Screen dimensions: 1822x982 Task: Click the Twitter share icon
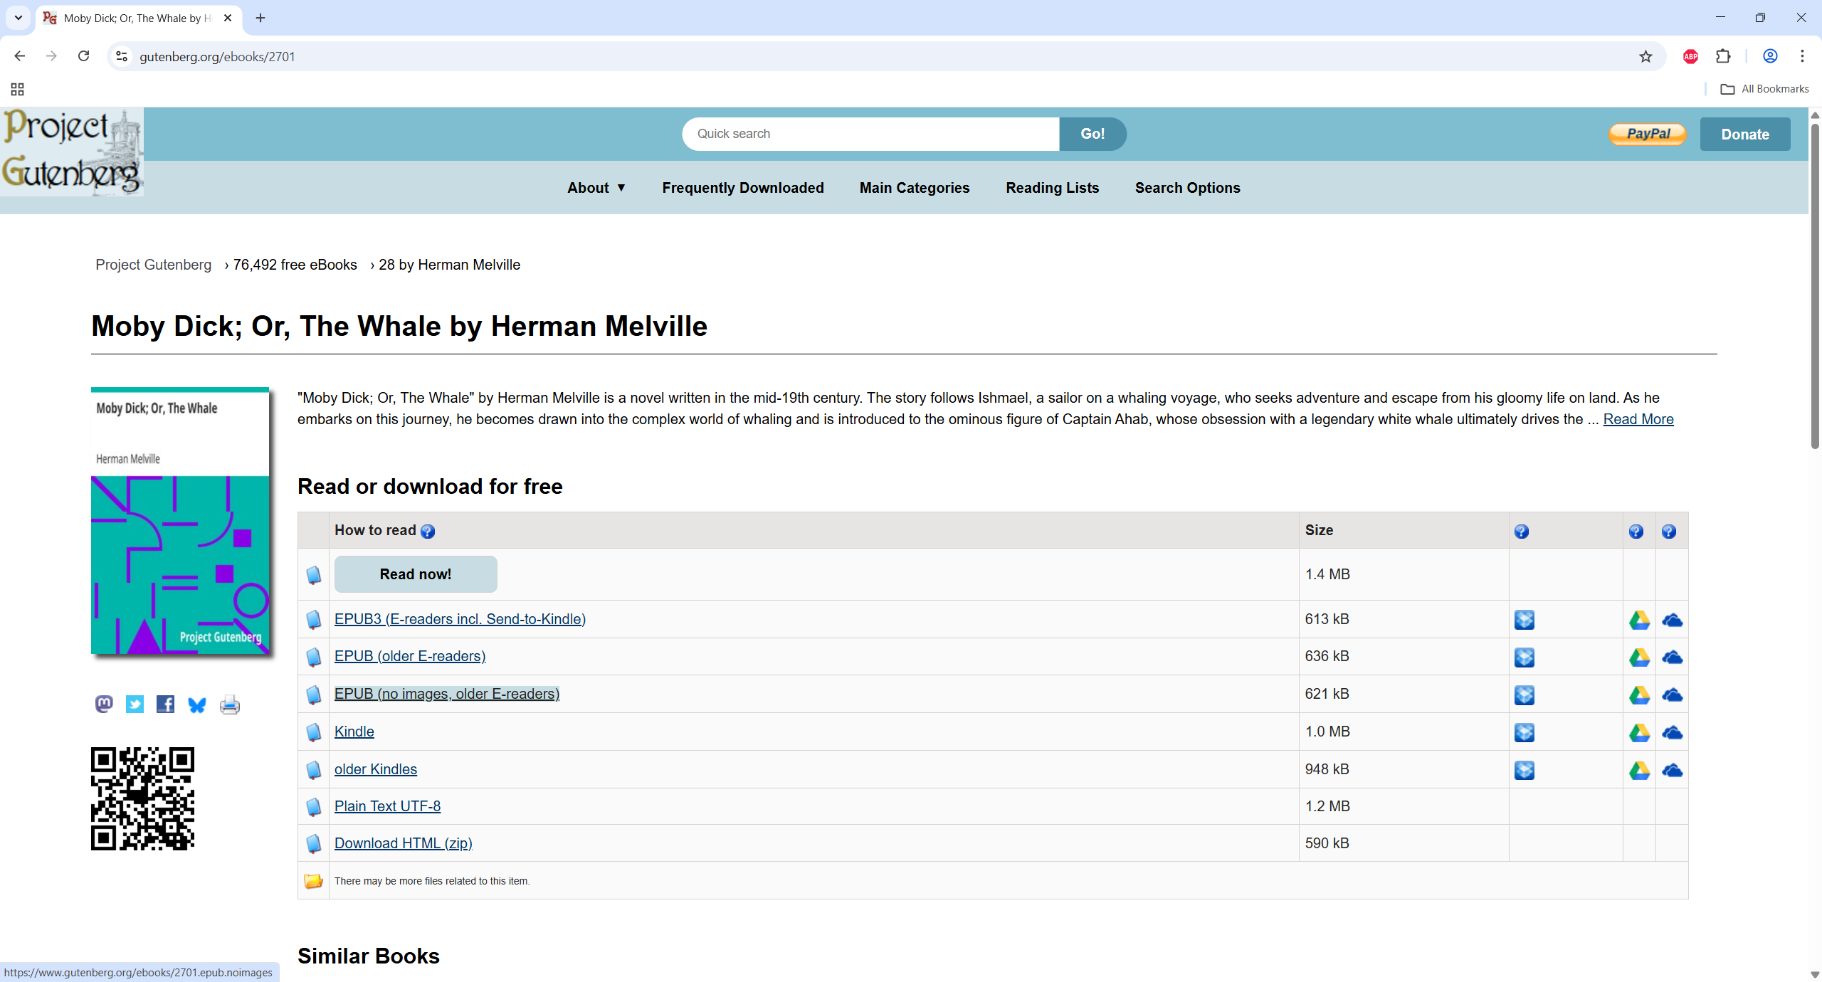tap(135, 704)
